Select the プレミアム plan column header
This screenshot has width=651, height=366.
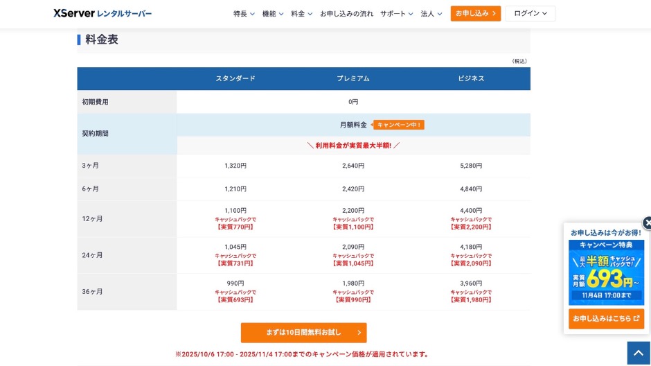click(353, 78)
